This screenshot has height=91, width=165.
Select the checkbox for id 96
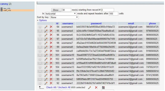(40, 35)
